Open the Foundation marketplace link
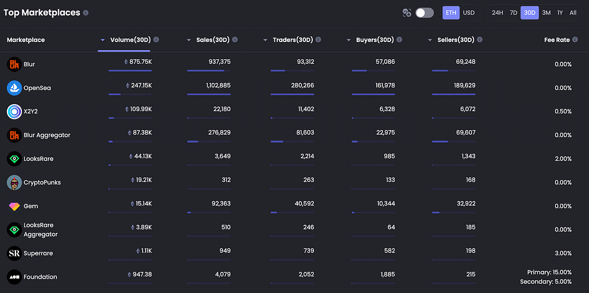 coord(40,277)
